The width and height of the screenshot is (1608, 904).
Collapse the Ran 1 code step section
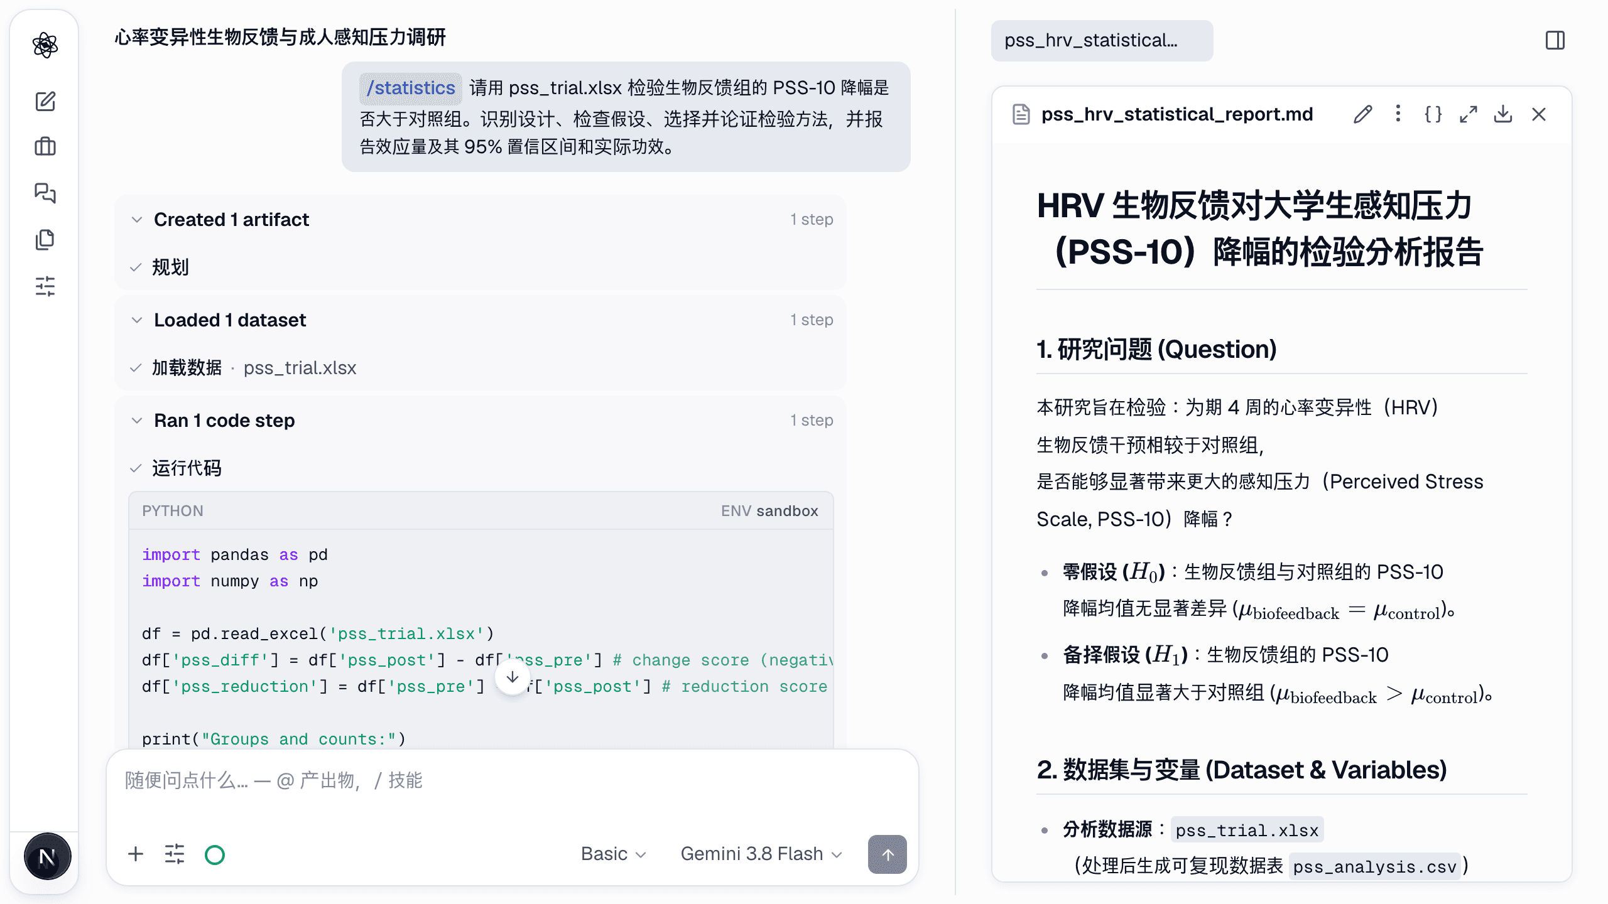pos(481,421)
